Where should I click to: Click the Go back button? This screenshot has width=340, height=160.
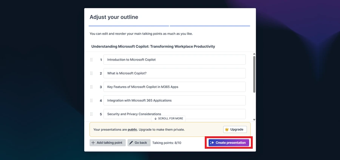point(139,143)
